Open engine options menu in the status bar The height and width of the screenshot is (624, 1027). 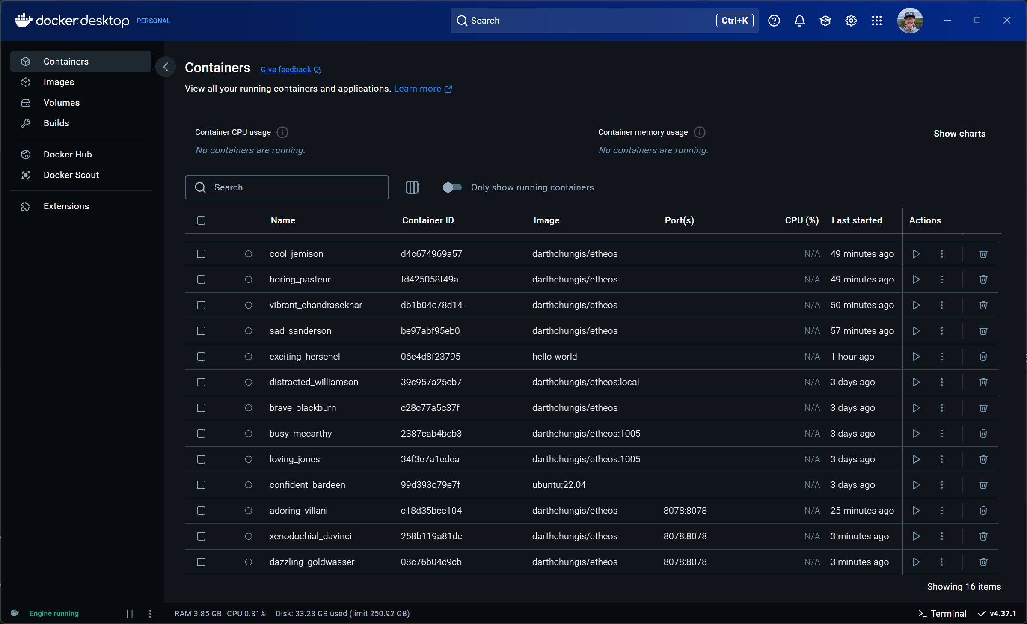point(150,614)
